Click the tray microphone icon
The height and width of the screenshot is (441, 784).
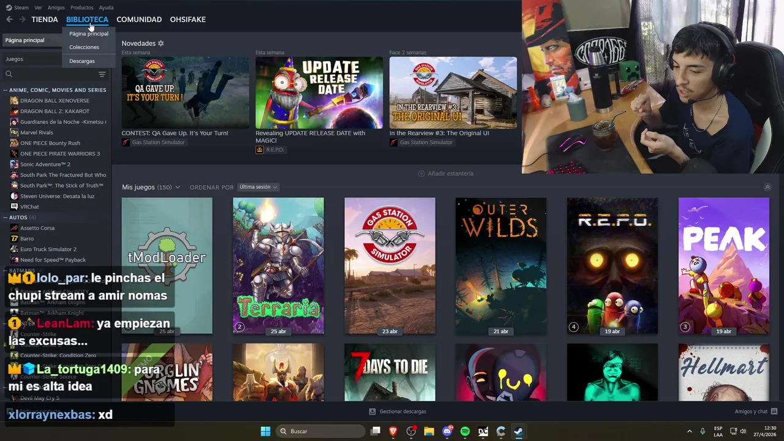coord(703,431)
